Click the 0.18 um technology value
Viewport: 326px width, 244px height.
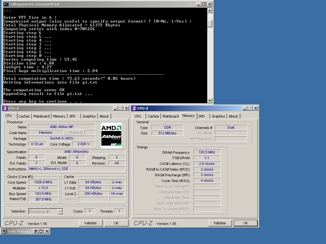click(37, 144)
